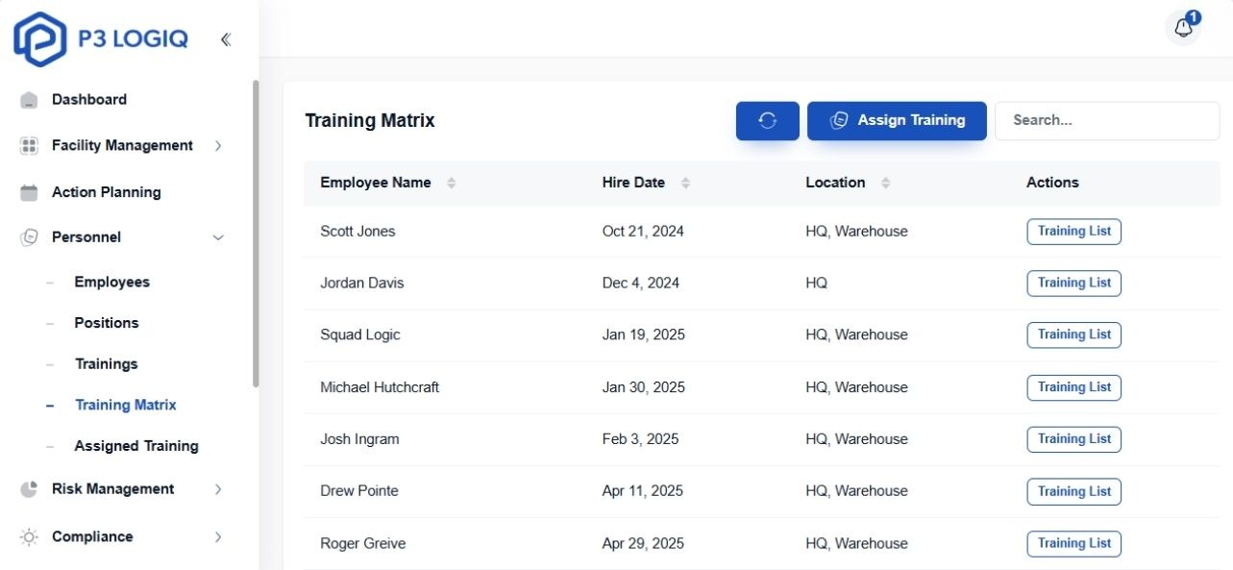Open notifications bell icon
Screen dimensions: 1233x570
[1184, 28]
